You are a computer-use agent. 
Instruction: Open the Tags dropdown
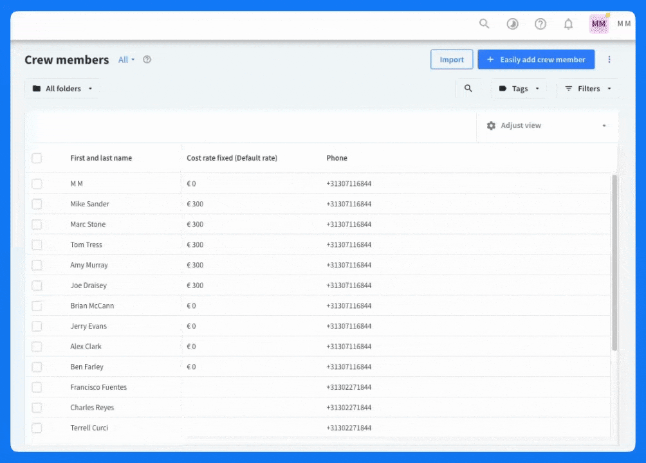[519, 88]
